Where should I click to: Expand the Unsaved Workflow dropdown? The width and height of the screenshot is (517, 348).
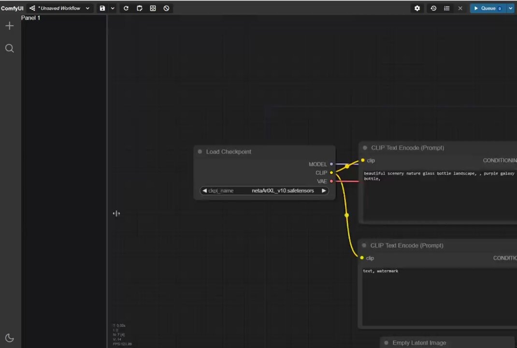pos(87,8)
